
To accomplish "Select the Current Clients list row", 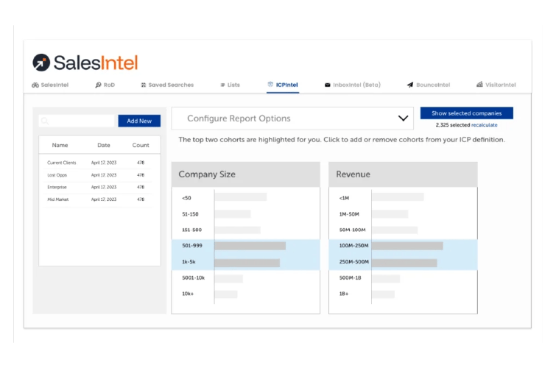I will click(99, 163).
